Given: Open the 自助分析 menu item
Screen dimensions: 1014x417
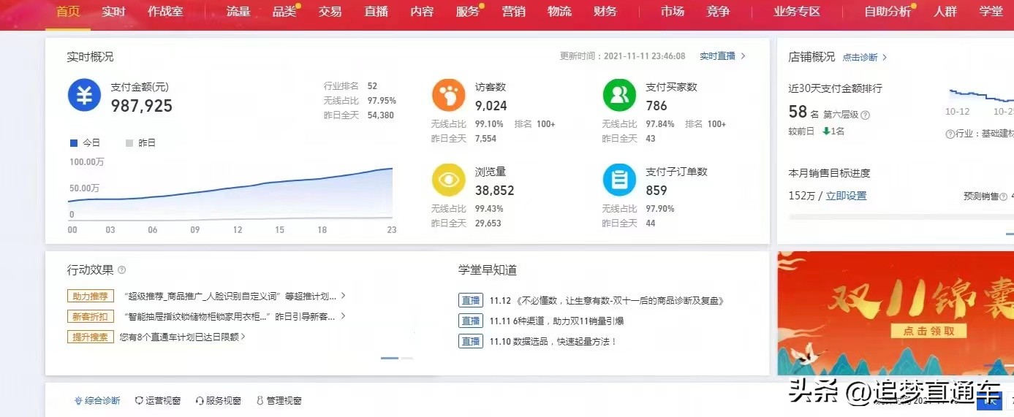Looking at the screenshot, I should (888, 12).
